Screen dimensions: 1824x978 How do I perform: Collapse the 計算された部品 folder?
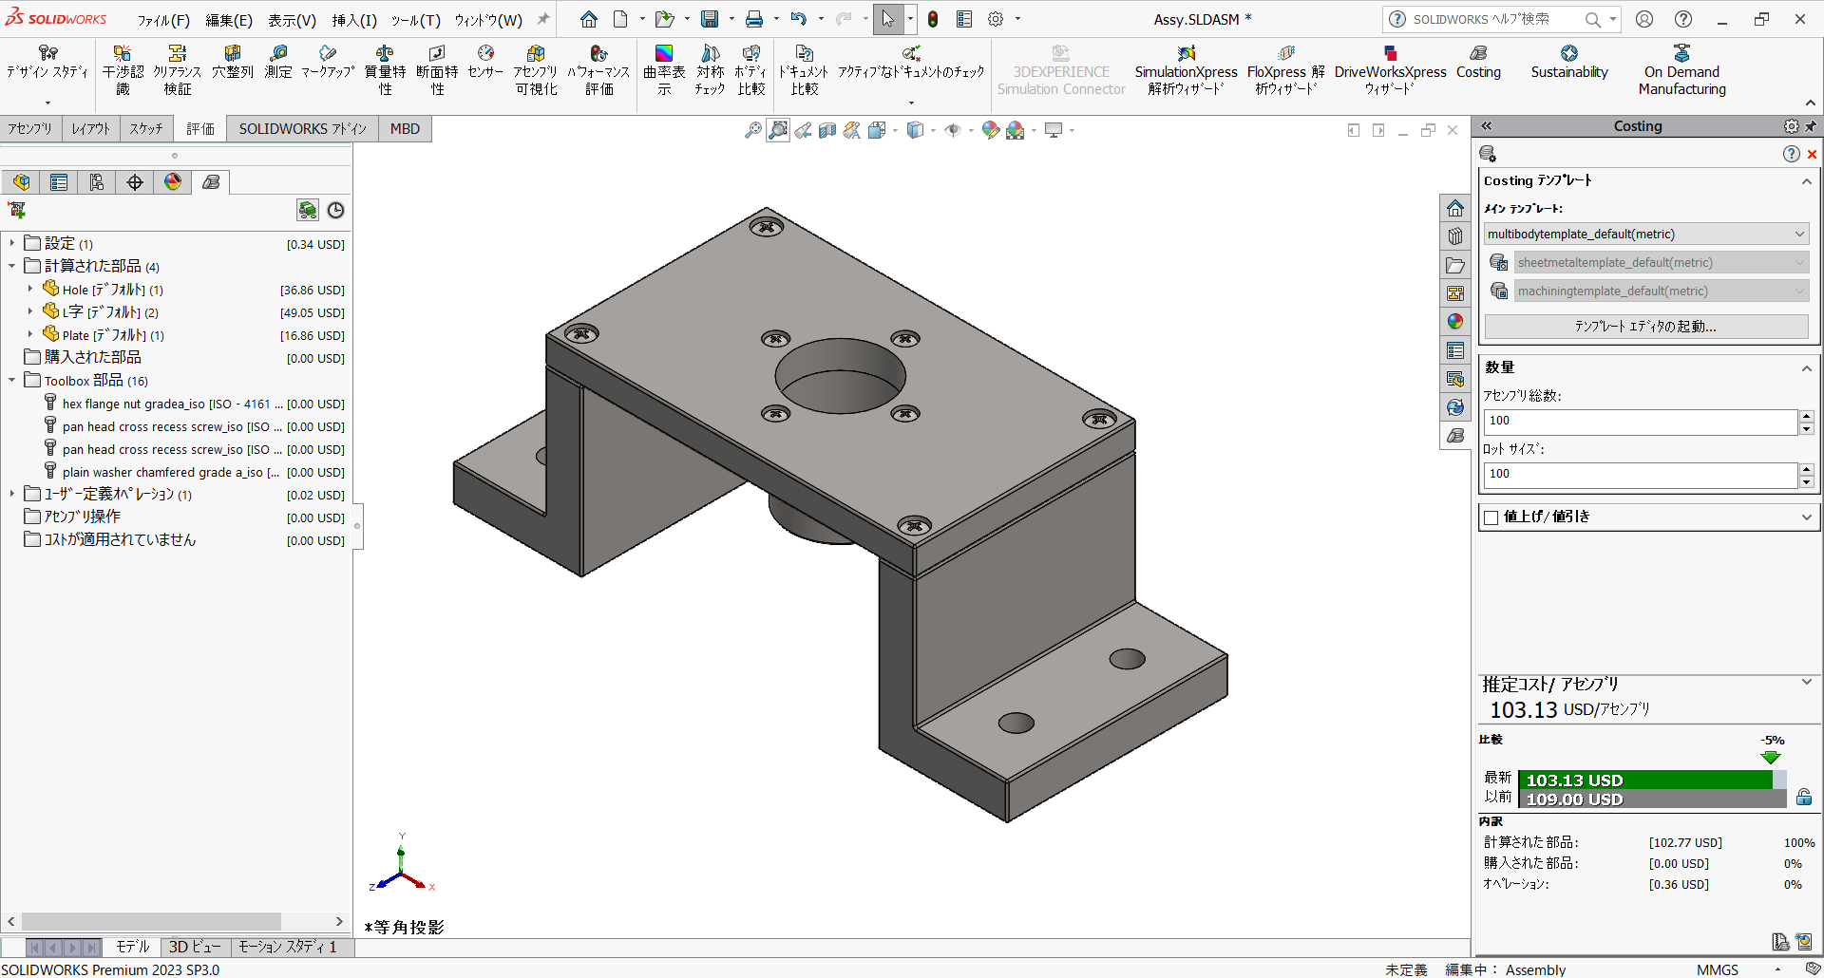12,267
